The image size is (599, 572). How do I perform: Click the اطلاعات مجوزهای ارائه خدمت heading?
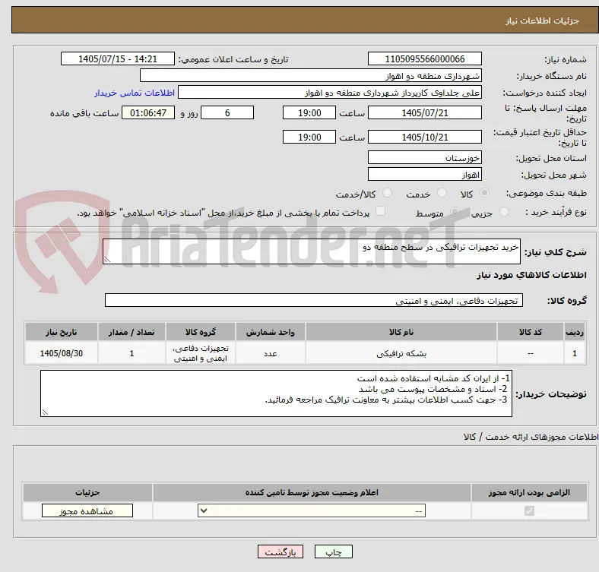[531, 437]
